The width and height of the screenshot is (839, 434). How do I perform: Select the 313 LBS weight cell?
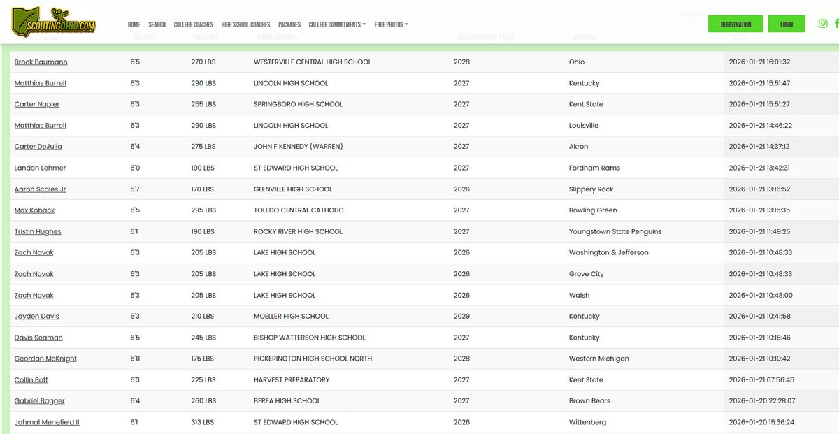coord(203,422)
